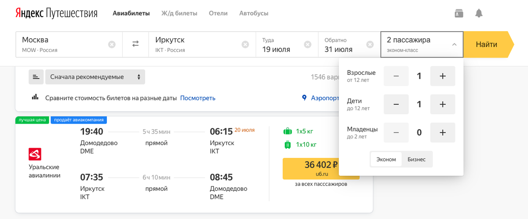Open the notifications bell icon

pyautogui.click(x=479, y=13)
